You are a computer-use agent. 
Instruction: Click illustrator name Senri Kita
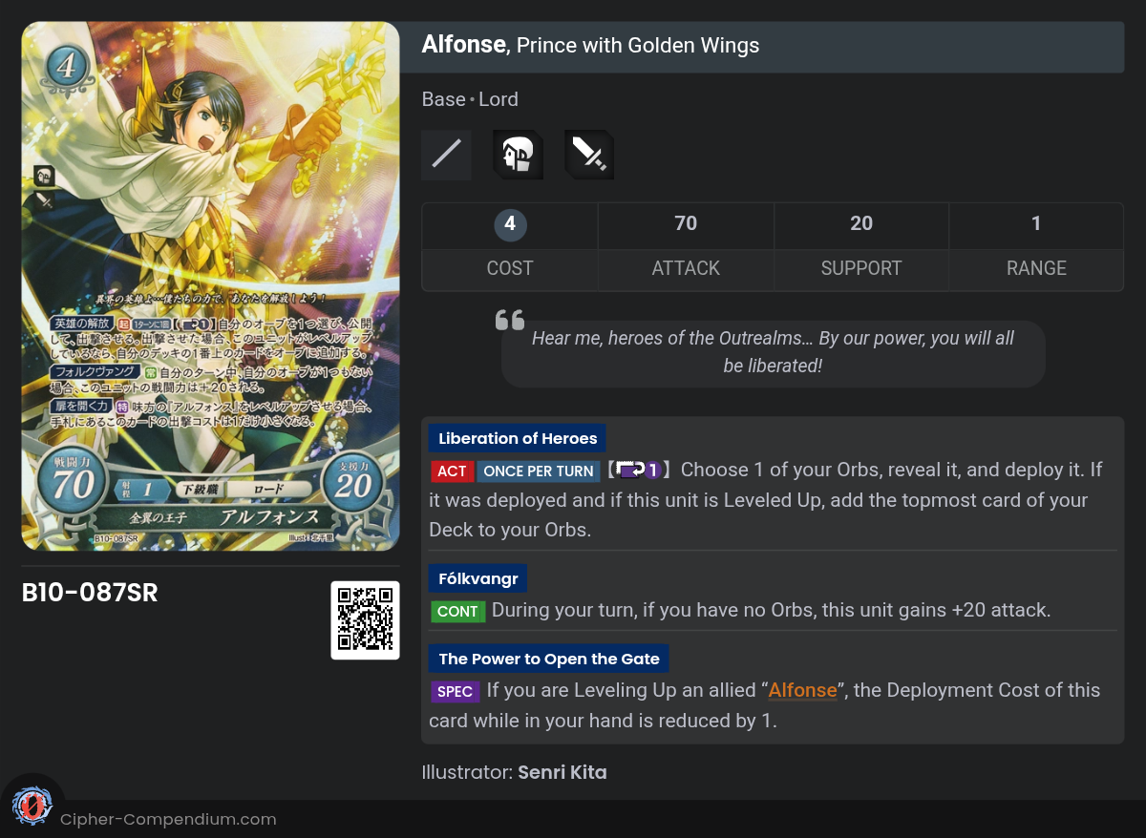562,772
